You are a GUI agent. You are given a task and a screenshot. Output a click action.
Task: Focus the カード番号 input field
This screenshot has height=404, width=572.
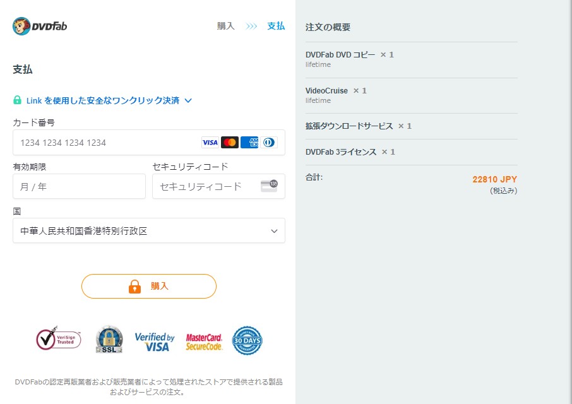coord(149,142)
